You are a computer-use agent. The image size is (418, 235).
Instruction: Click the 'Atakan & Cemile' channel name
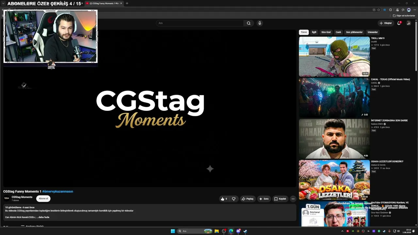pos(378,165)
